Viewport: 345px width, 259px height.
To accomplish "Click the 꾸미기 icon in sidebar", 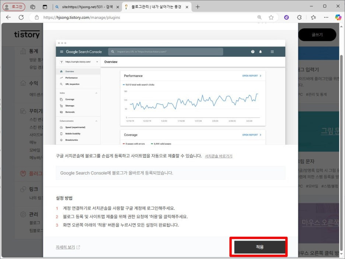I will (x=23, y=111).
